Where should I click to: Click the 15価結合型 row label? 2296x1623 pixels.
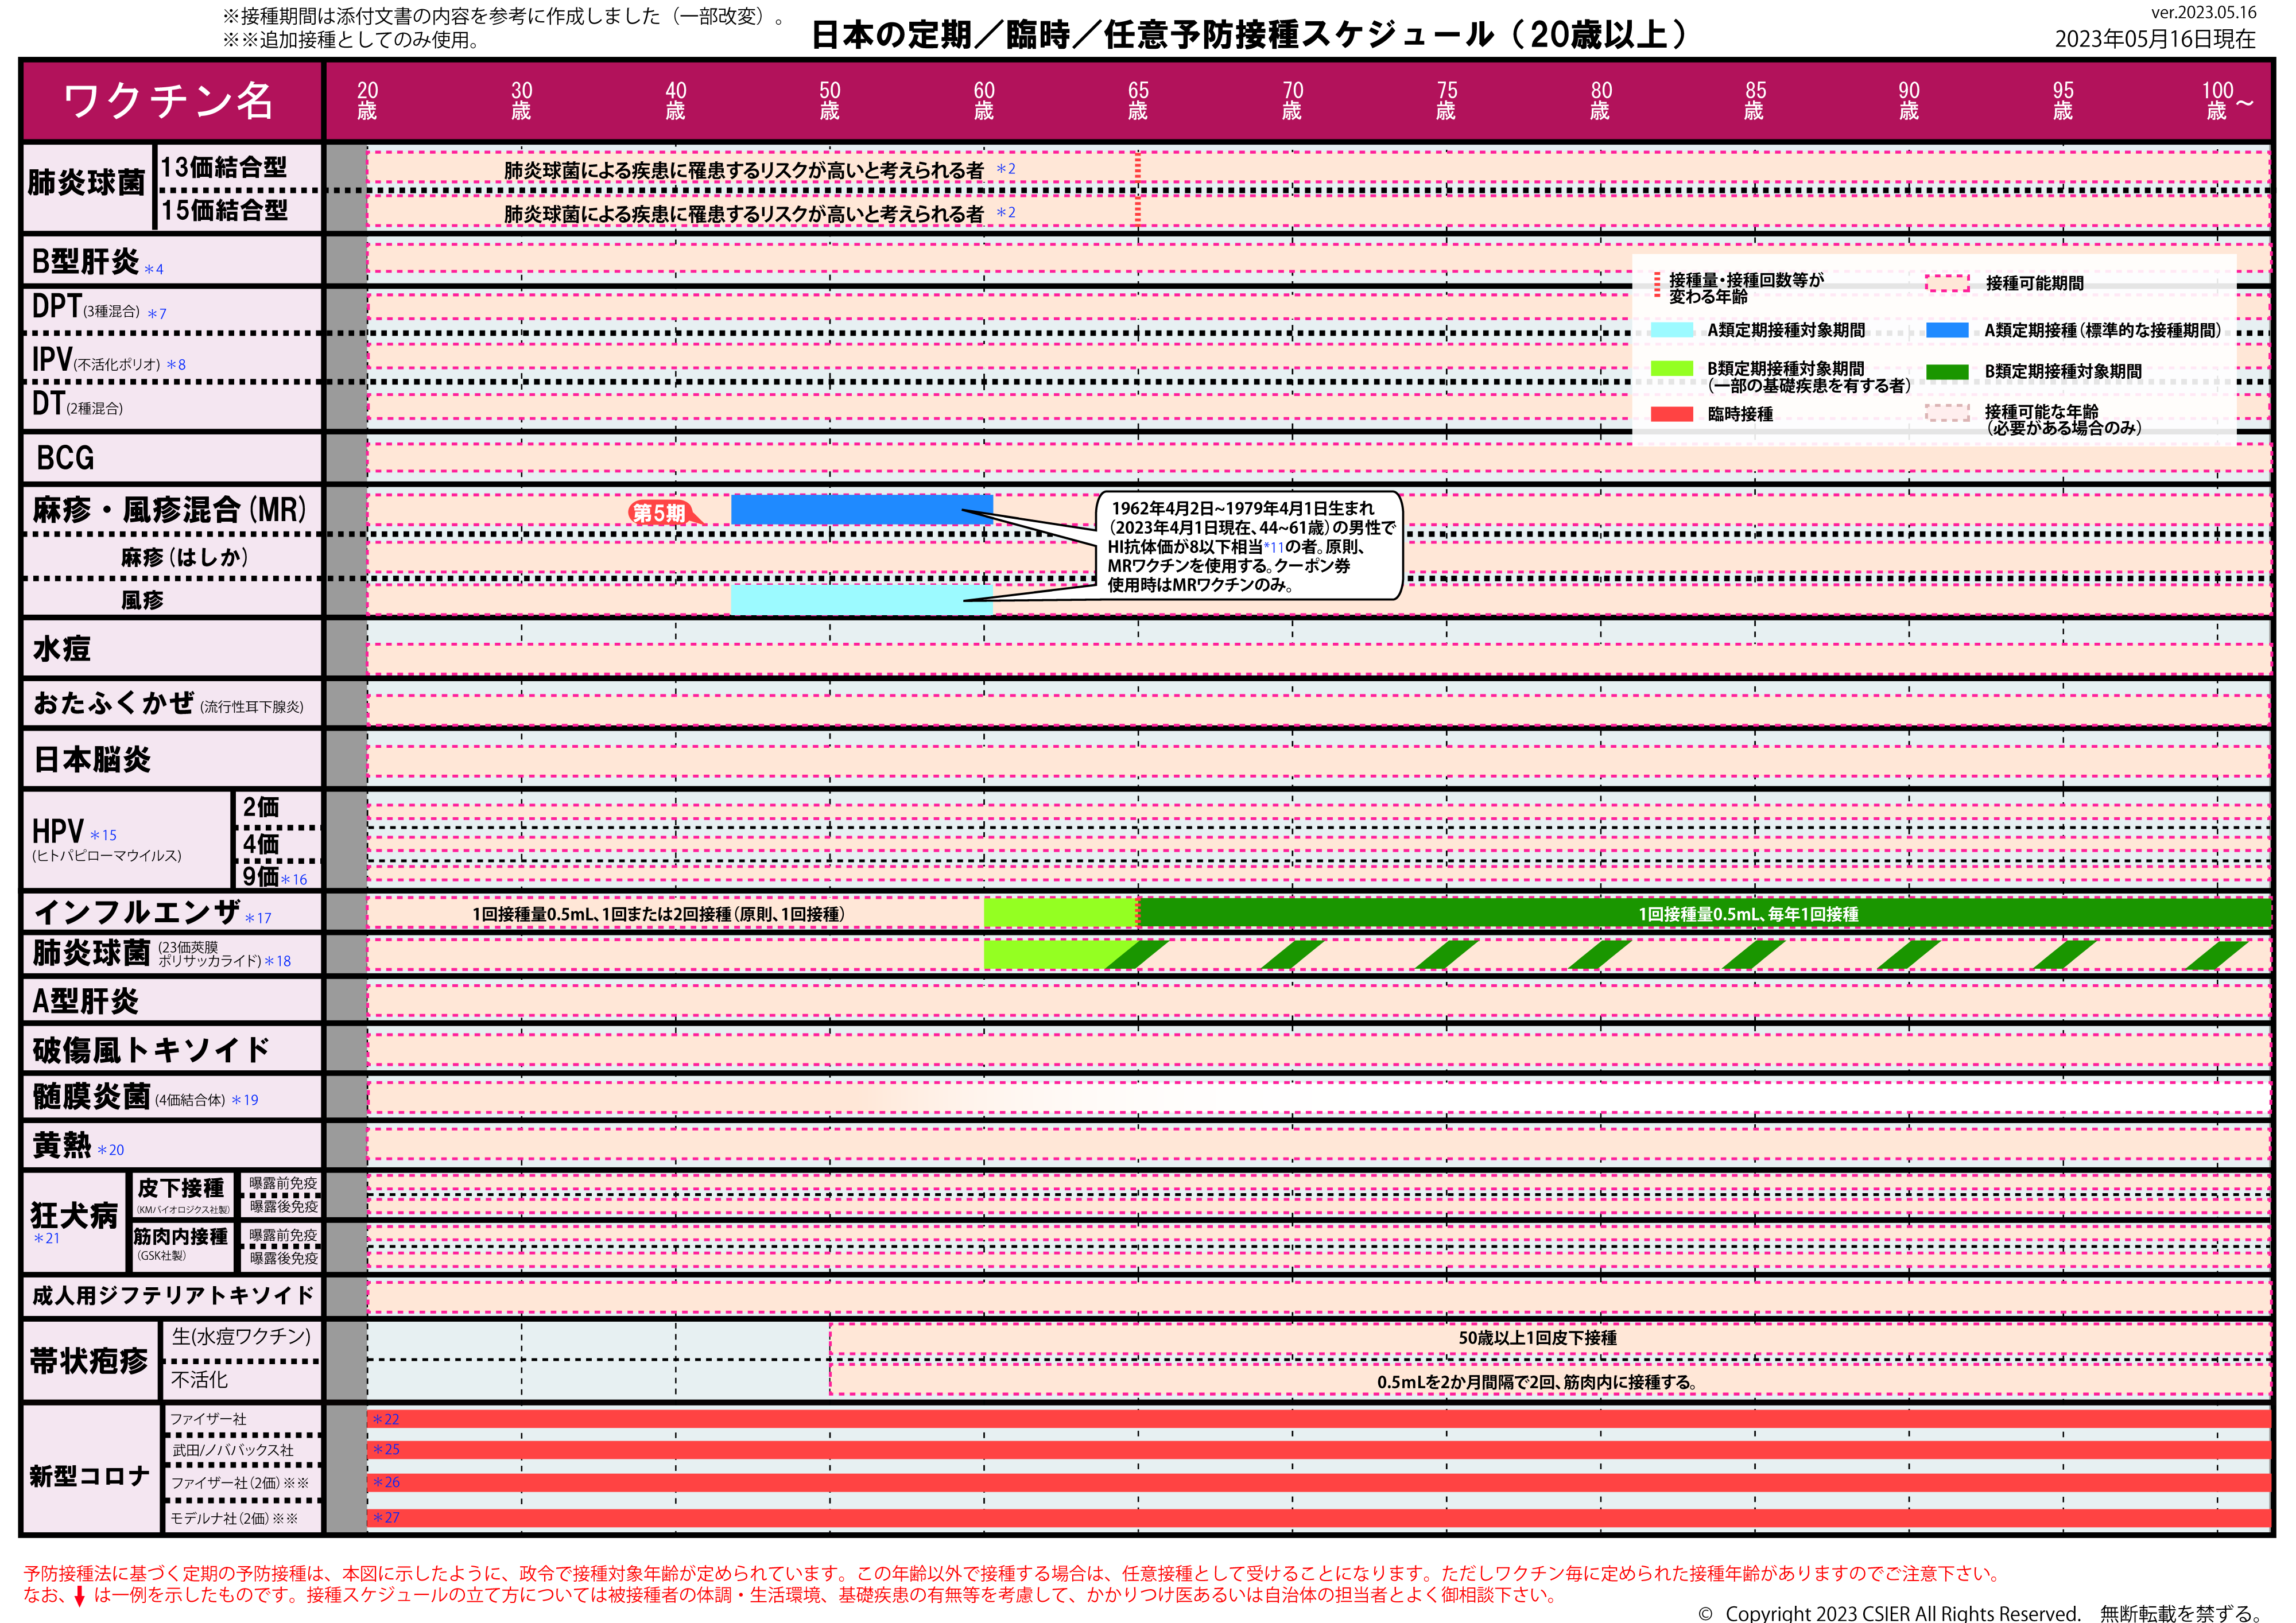(x=224, y=210)
